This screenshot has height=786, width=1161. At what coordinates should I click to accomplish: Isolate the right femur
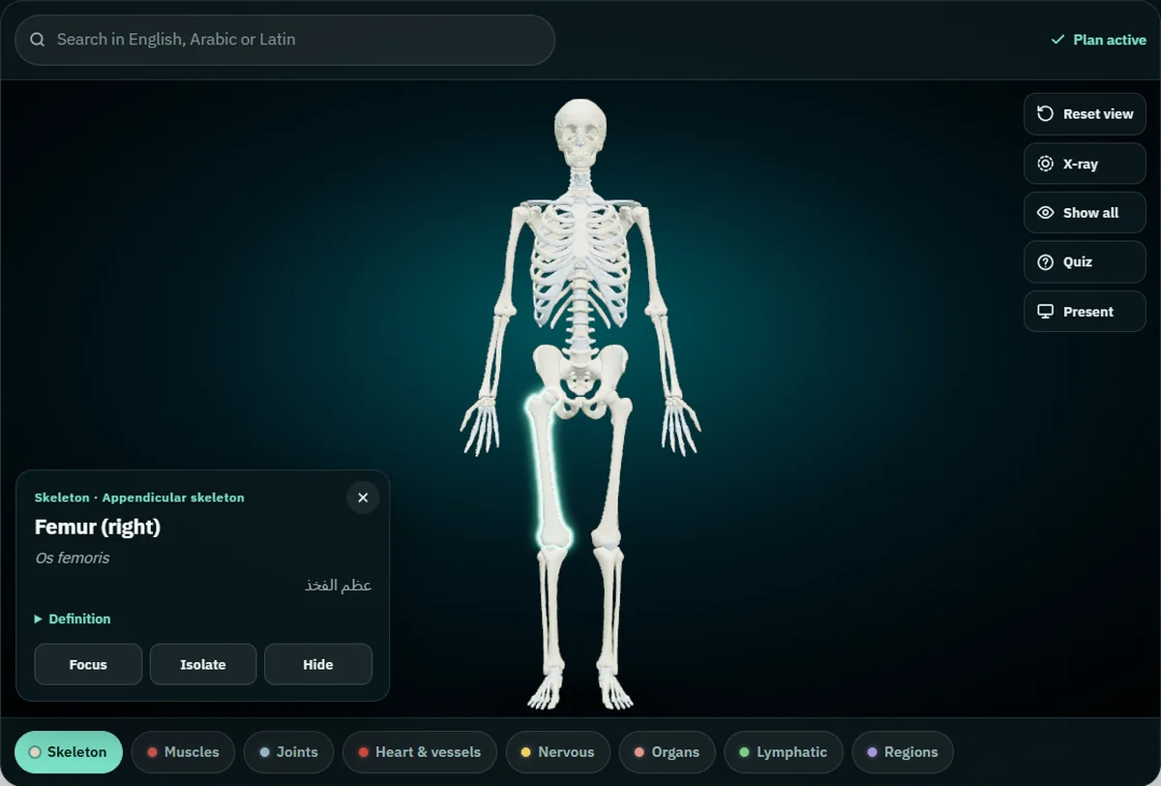tap(203, 664)
